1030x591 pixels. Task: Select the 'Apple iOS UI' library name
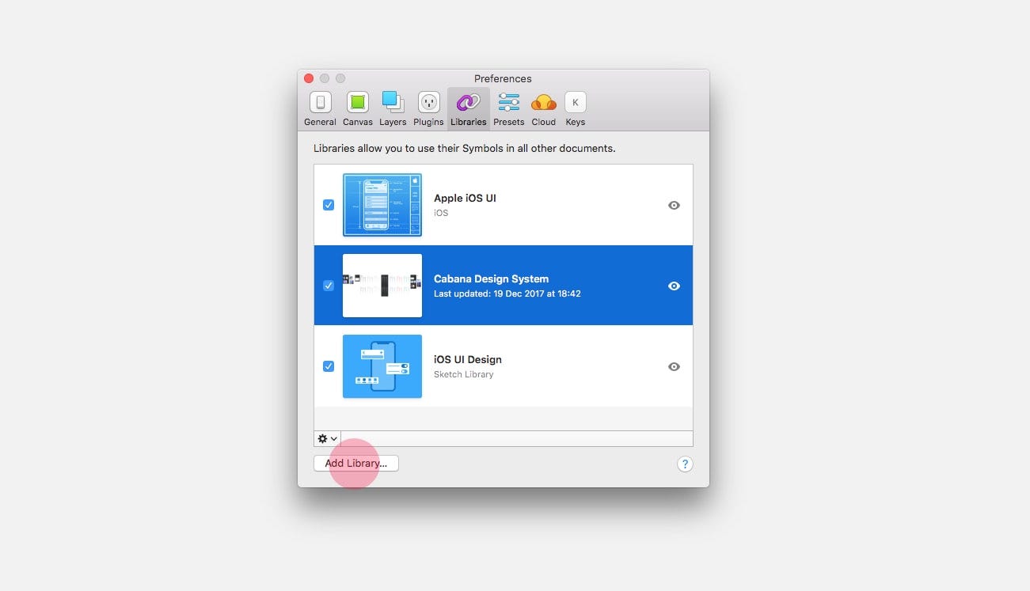465,199
